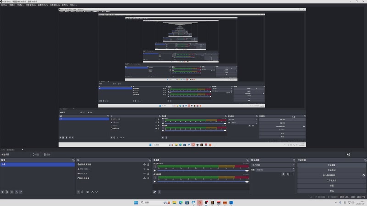Open advanced audio properties gear in mixer

pos(155,192)
